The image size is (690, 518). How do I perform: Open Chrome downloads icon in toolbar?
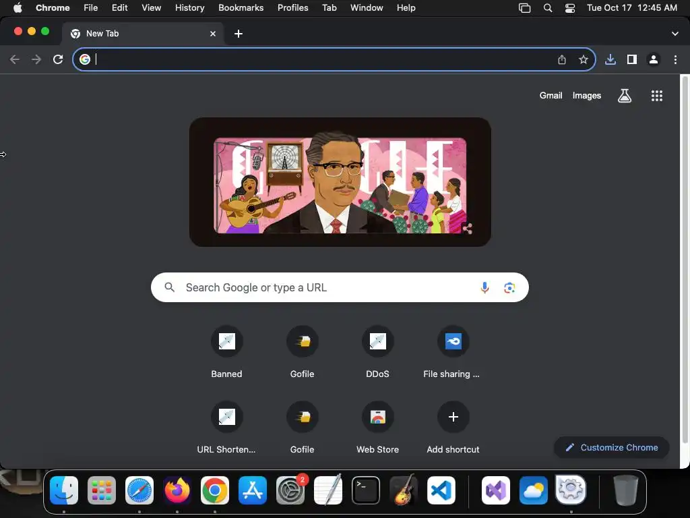[610, 59]
